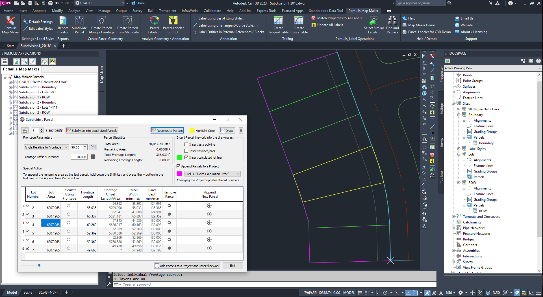Open the Angle Relative to Frontage dropdown
Viewport: 543px width, 297px height.
click(x=46, y=147)
